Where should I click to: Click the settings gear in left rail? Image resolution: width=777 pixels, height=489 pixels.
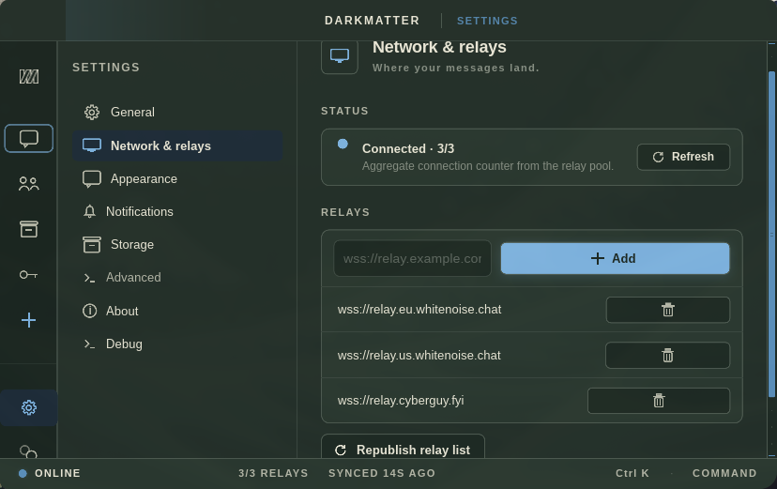click(x=29, y=407)
